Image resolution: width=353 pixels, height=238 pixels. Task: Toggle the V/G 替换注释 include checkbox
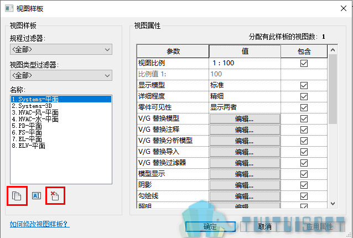coord(304,130)
